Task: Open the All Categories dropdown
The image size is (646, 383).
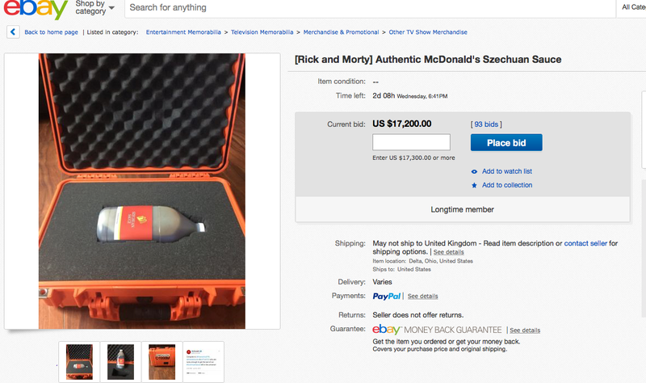Action: coord(633,7)
